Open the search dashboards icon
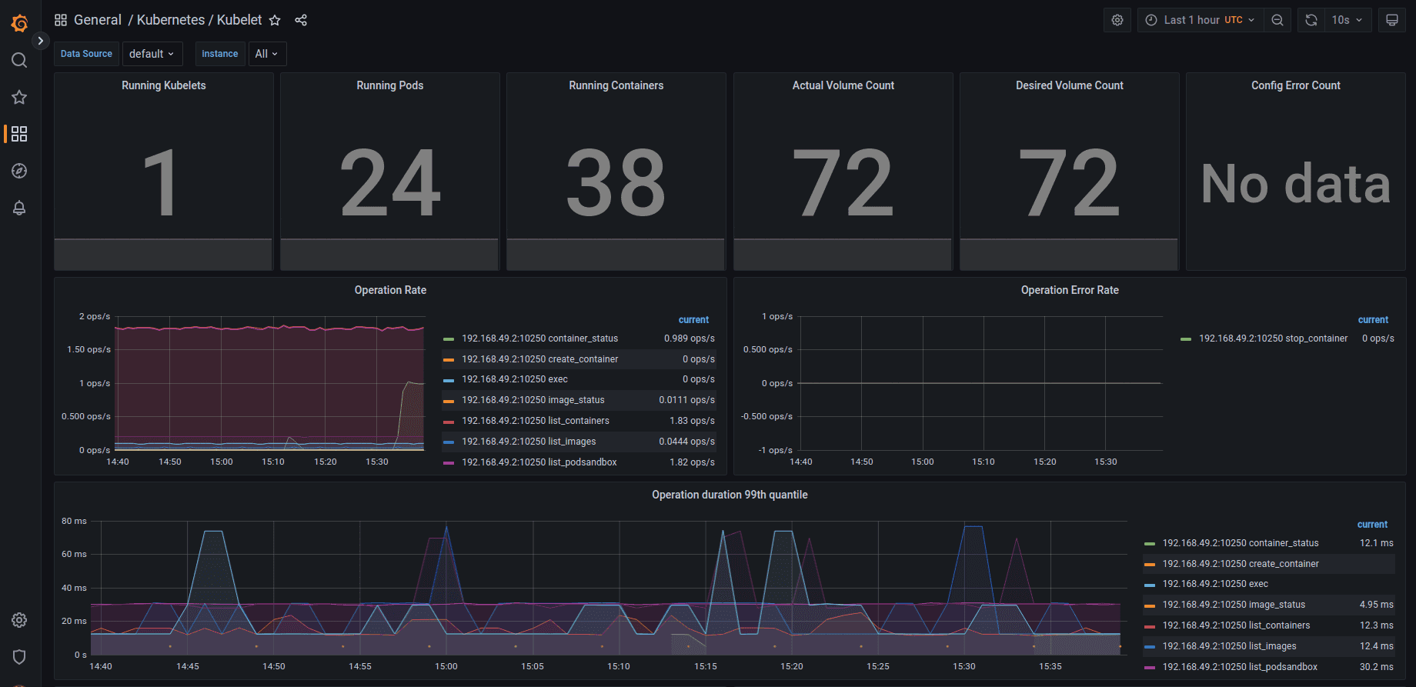Viewport: 1416px width, 687px height. click(19, 60)
